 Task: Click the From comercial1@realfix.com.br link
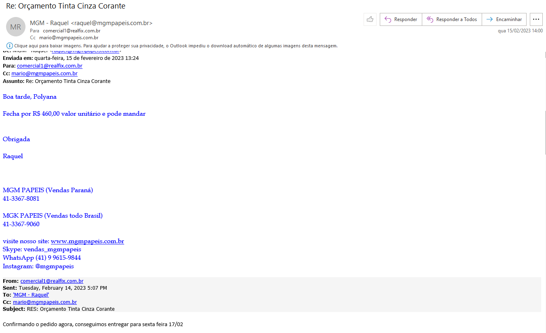52,281
